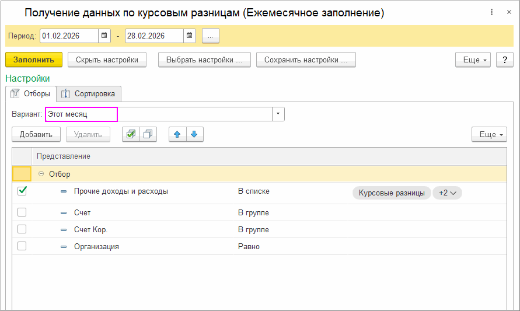520x311 pixels.
Task: Click the period start date field
Action: coord(69,36)
